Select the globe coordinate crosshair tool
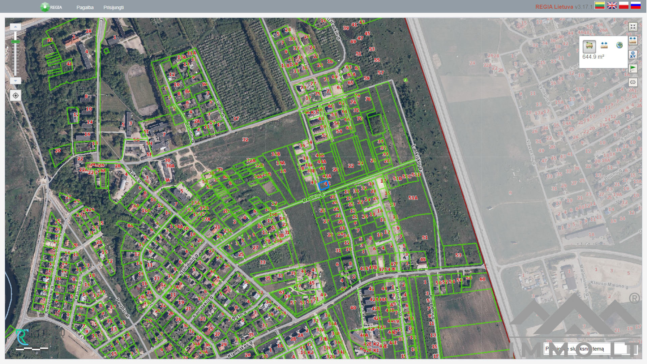647x364 pixels. click(619, 45)
